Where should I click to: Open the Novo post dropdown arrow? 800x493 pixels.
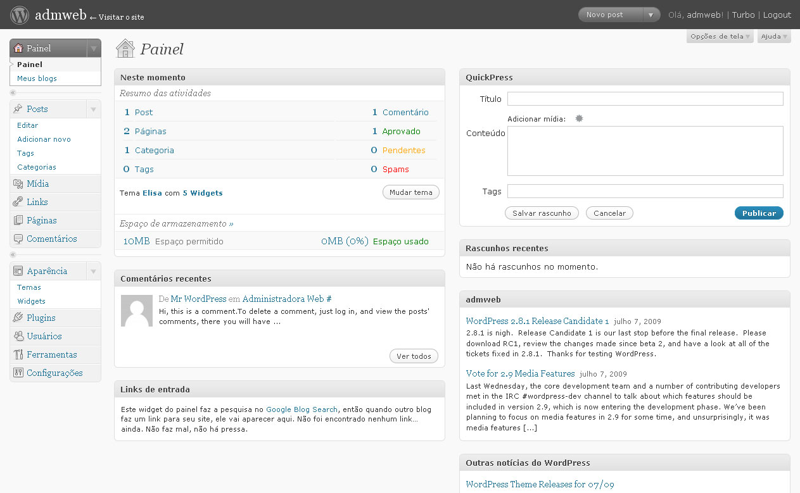(651, 15)
